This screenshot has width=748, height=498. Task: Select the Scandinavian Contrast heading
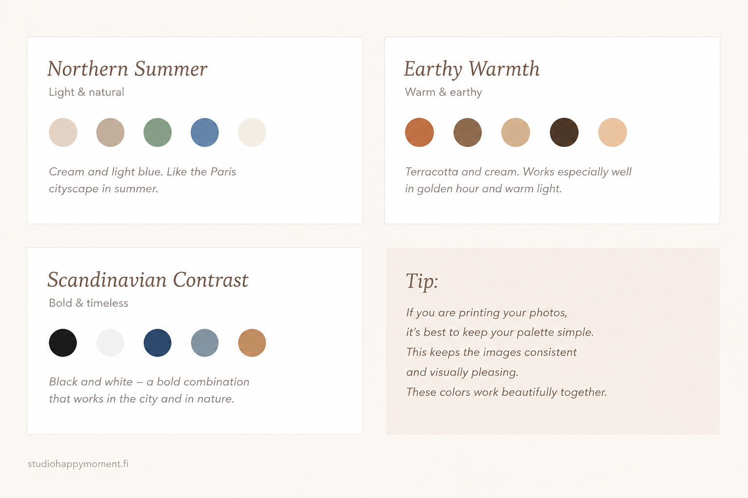pos(148,280)
